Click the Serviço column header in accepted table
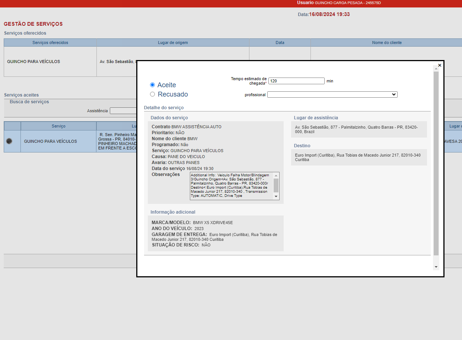The height and width of the screenshot is (340, 462). point(58,126)
